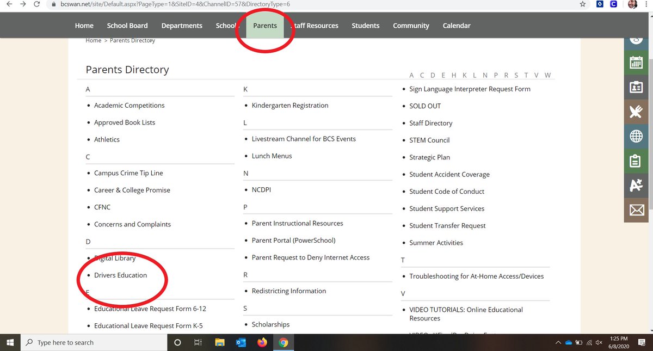Open the OneDrive cloud tray icon
The image size is (653, 351).
pyautogui.click(x=569, y=343)
